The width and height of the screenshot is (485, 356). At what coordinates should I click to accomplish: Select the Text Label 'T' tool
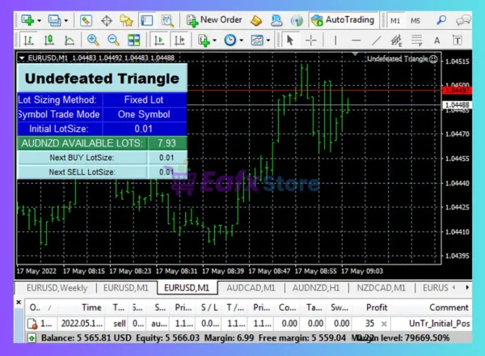(458, 40)
